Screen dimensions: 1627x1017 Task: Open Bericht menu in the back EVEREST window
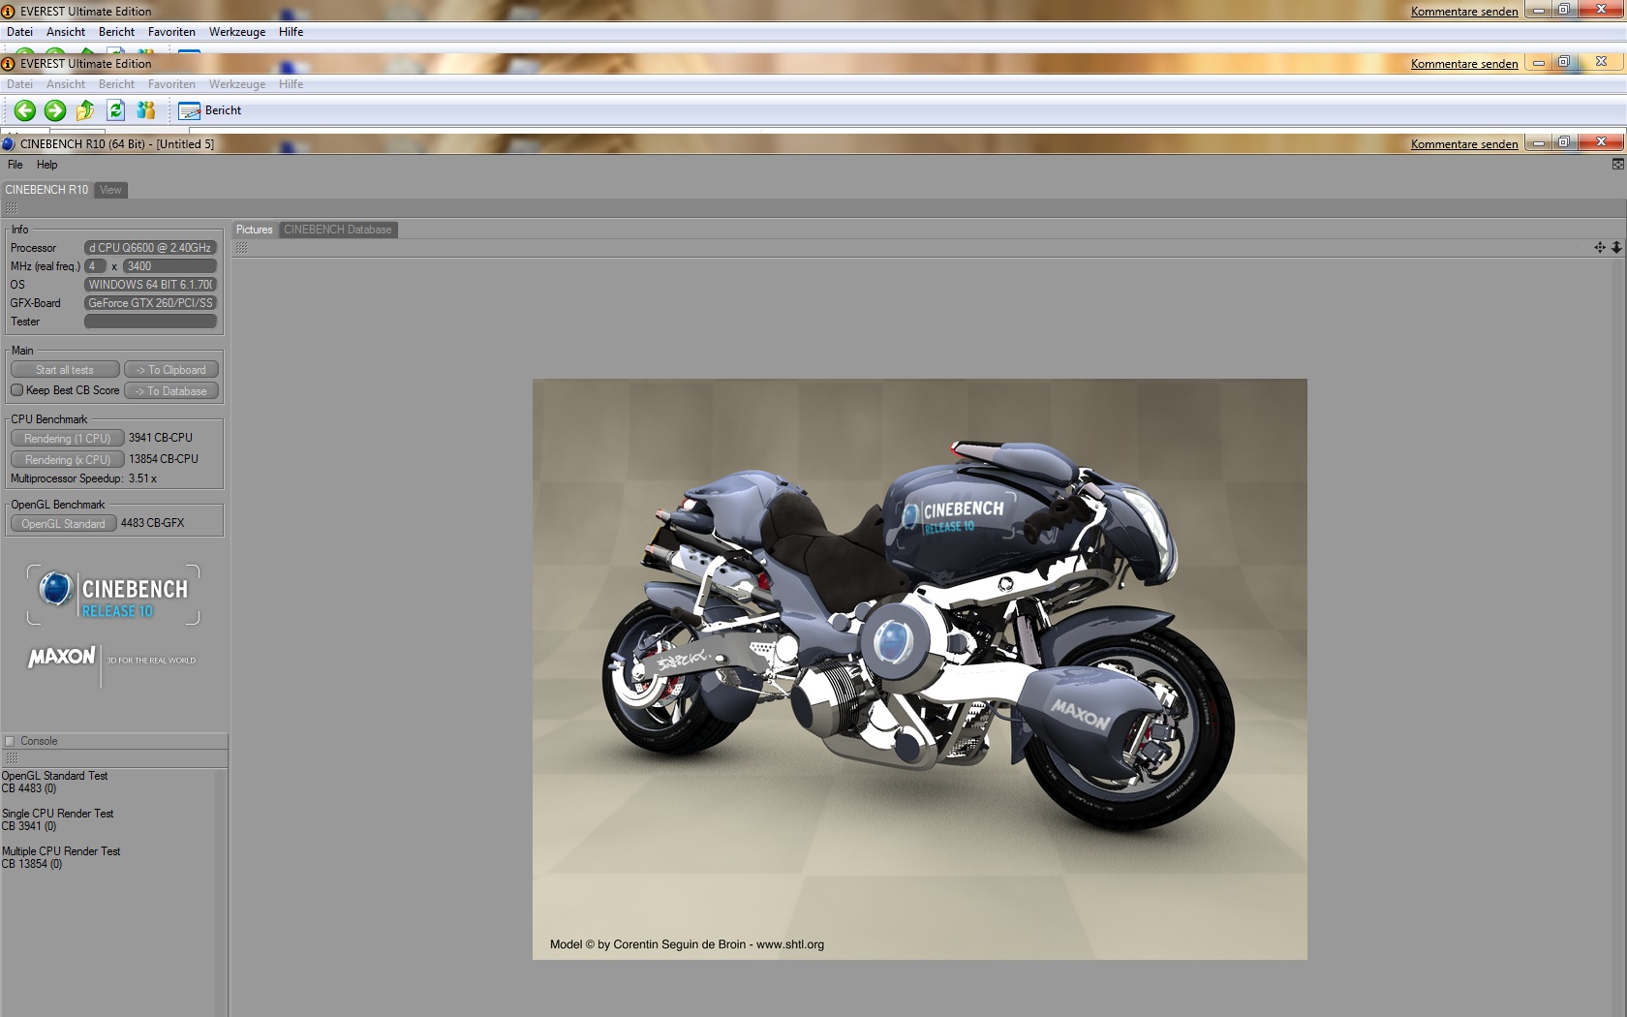click(116, 32)
